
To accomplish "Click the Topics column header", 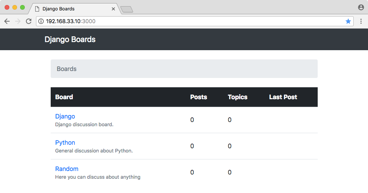I will point(238,97).
